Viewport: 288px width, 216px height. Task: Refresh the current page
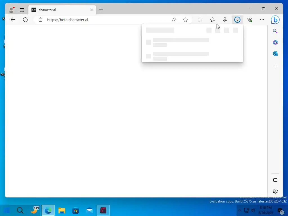(25, 20)
